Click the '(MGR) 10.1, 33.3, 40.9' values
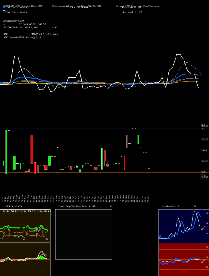The width and height of the screenshot is (209, 276). coord(44,34)
